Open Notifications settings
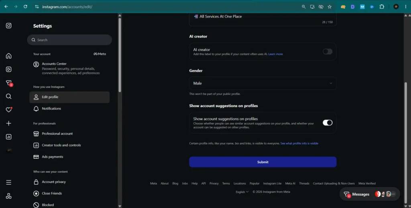The height and width of the screenshot is (208, 411). (69, 109)
